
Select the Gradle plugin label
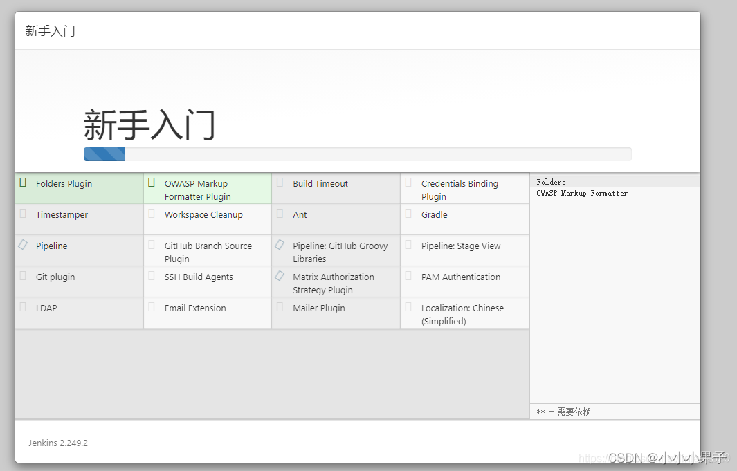coord(435,214)
